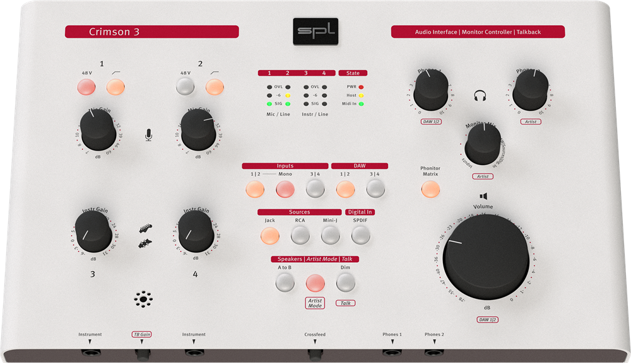Image resolution: width=631 pixels, height=363 pixels.
Task: Click 'DAW 1|2' label under Phones 1 knob
Action: click(431, 122)
